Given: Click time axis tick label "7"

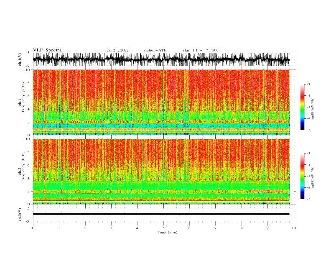Looking at the screenshot, I should 216,228.
